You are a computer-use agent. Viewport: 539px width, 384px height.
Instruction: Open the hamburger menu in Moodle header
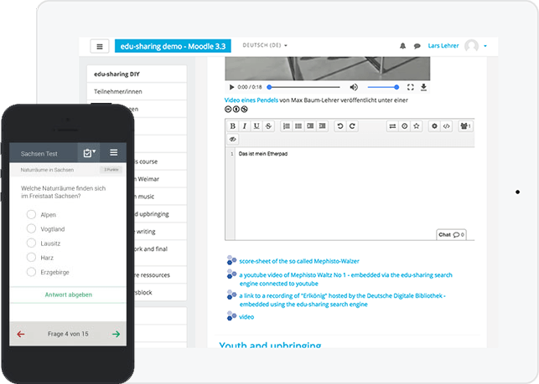pyautogui.click(x=100, y=47)
